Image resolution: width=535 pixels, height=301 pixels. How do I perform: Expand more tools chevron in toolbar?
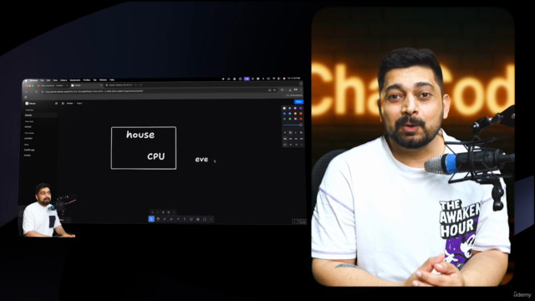pos(211,219)
